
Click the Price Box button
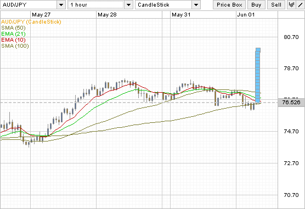(229, 5)
